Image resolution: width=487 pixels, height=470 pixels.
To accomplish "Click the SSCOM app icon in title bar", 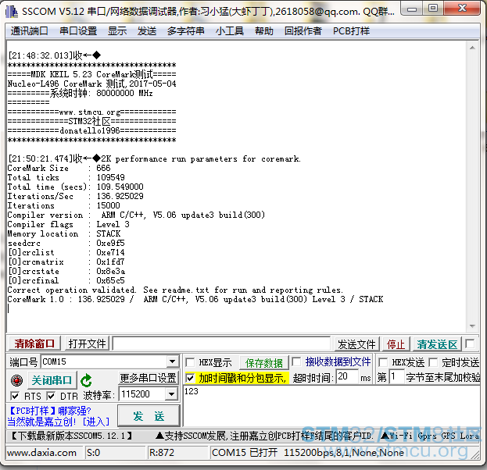I will point(12,12).
